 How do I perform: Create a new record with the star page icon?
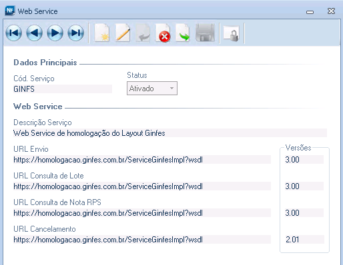pos(102,33)
